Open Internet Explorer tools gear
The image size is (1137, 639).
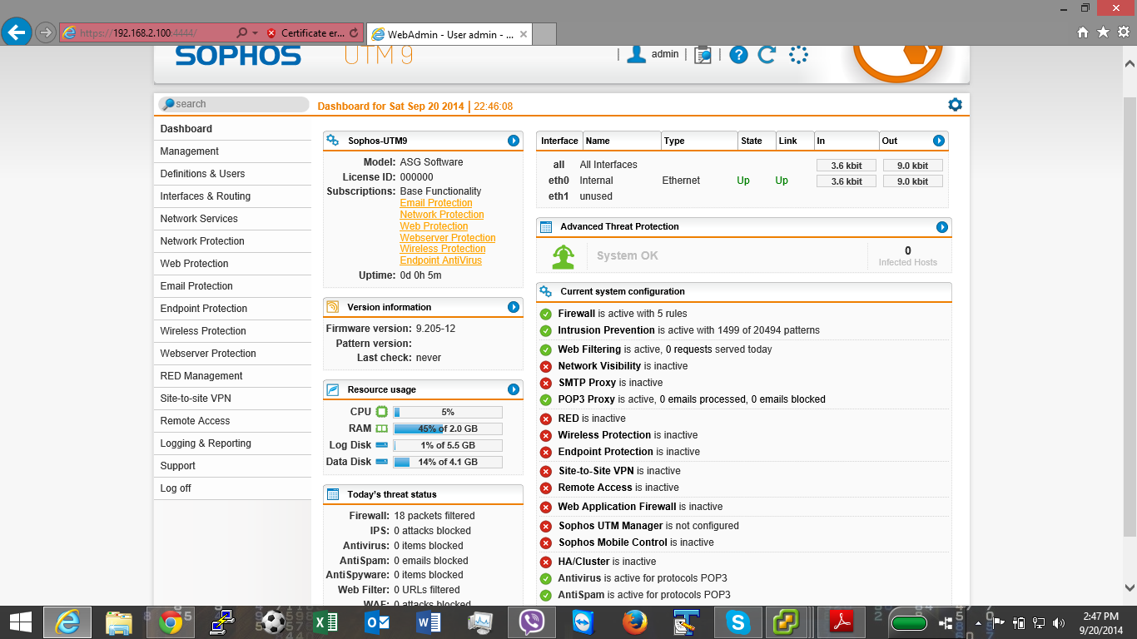click(1123, 32)
